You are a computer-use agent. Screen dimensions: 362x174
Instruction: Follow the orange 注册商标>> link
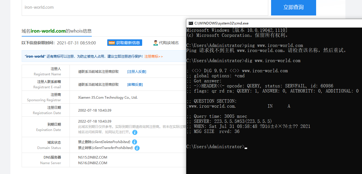pos(153,57)
